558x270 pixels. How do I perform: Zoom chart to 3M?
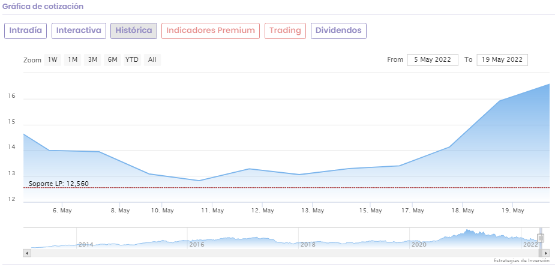[x=92, y=59]
